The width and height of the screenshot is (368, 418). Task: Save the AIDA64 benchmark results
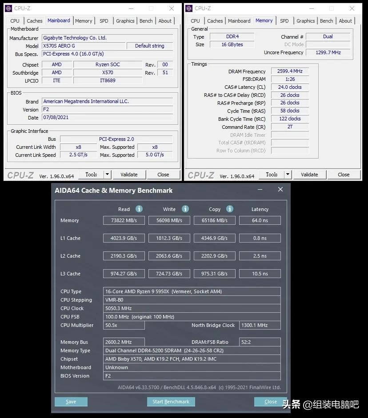[x=71, y=402]
